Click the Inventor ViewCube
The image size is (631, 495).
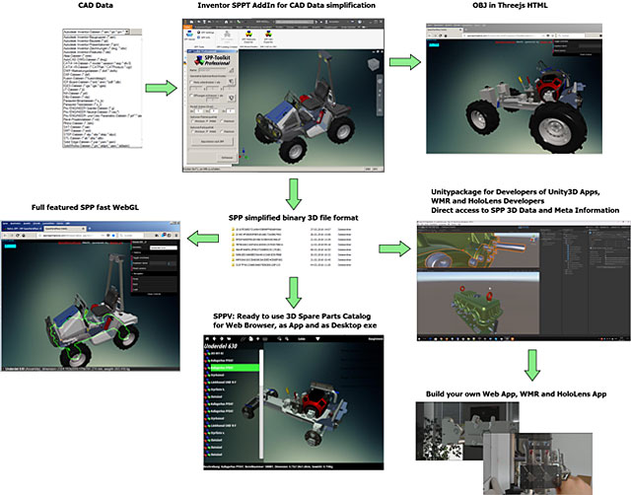(x=373, y=64)
